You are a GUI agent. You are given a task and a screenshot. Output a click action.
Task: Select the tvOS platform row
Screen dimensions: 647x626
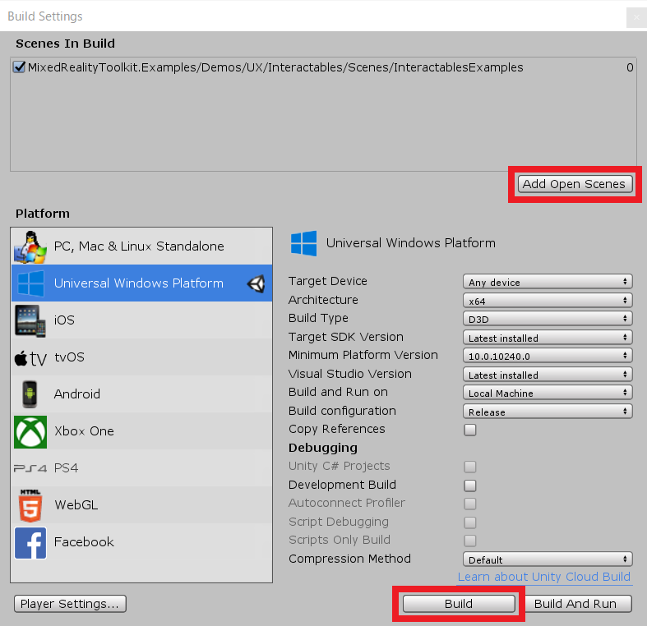click(141, 357)
